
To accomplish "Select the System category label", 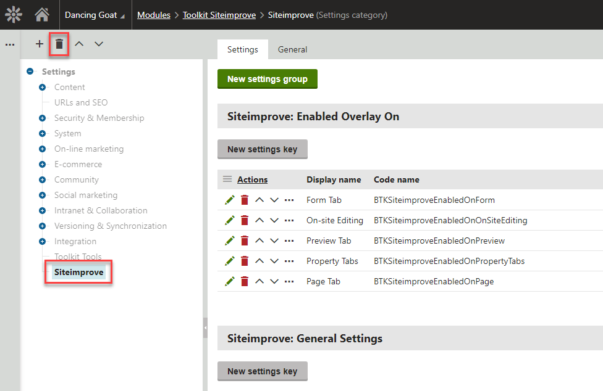I will (x=68, y=133).
